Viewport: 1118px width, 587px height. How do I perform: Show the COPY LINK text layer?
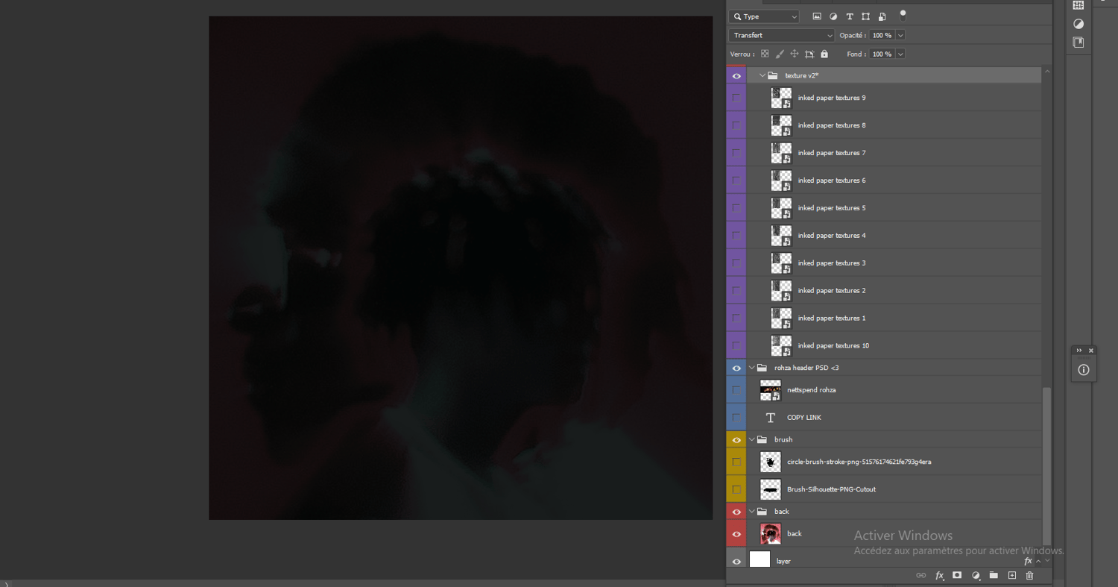(x=736, y=417)
